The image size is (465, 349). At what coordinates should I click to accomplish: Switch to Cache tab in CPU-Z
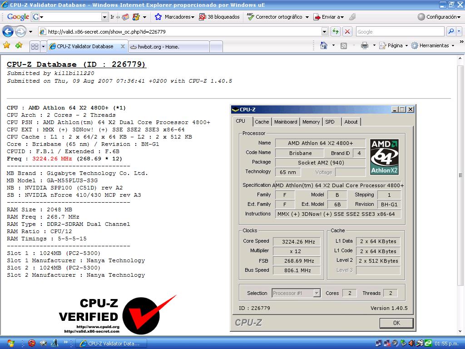pyautogui.click(x=262, y=122)
